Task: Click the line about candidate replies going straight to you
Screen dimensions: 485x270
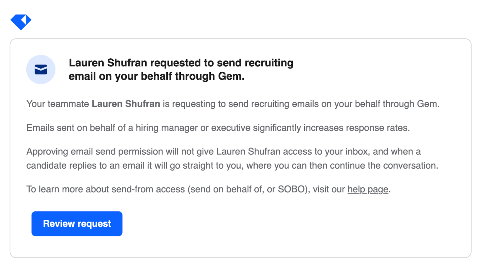Action: (x=232, y=166)
